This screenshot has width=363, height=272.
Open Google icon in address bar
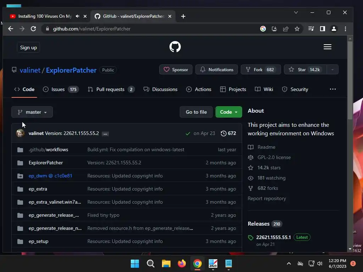click(263, 29)
